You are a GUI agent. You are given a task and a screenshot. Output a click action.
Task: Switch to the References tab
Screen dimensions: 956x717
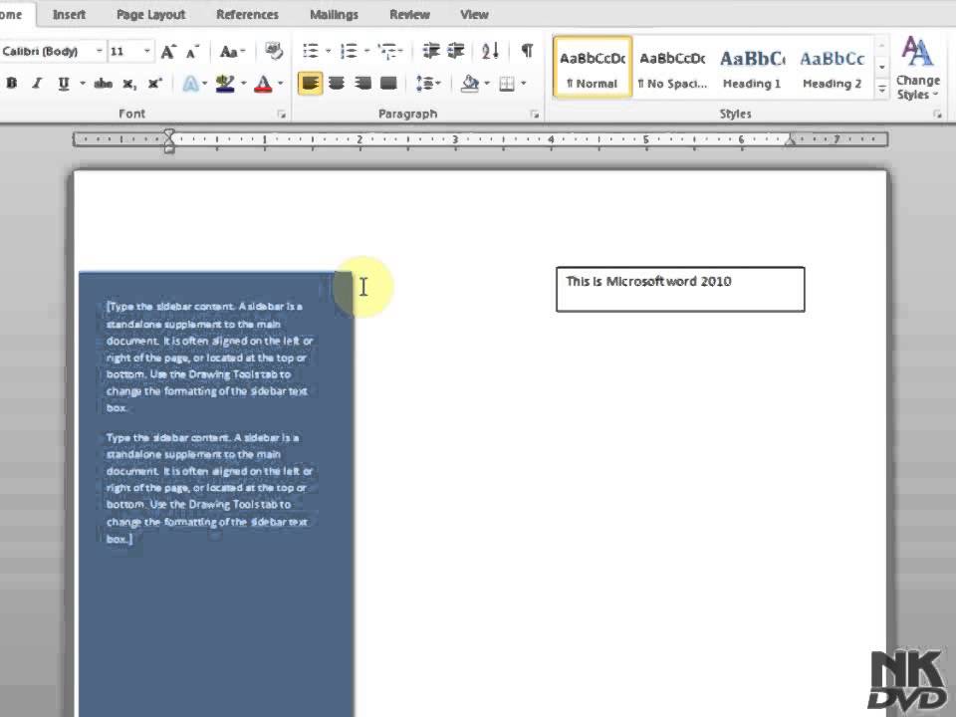(247, 14)
